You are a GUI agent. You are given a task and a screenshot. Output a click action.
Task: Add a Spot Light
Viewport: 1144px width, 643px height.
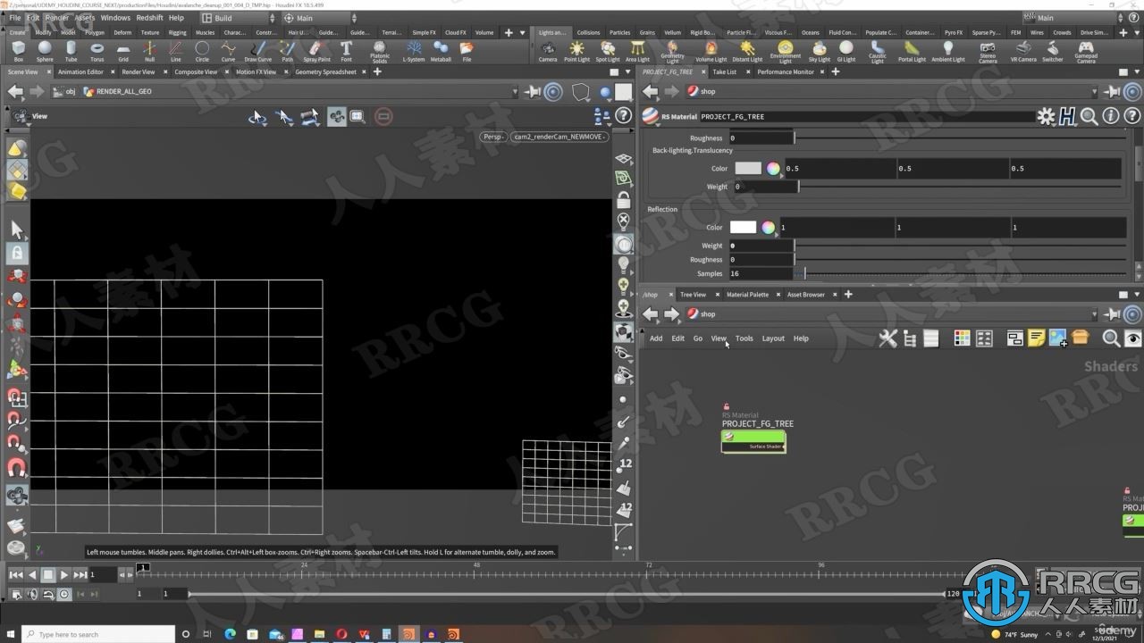tap(608, 51)
